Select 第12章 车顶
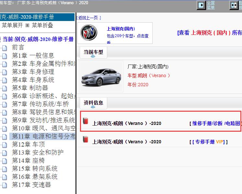This screenshot has width=242, height=194. coord(29,144)
